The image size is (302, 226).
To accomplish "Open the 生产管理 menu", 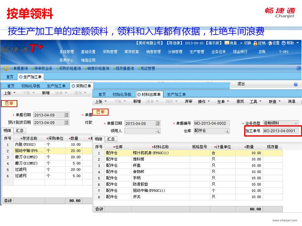I will point(197,52).
